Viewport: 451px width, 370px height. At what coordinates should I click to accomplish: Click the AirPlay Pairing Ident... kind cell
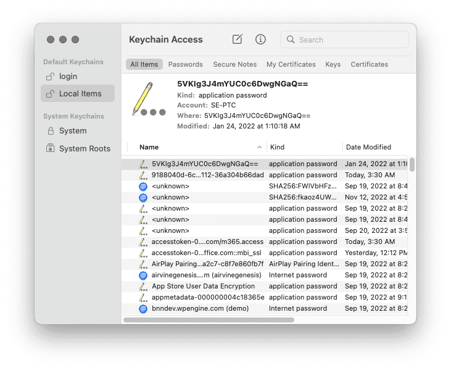click(304, 264)
